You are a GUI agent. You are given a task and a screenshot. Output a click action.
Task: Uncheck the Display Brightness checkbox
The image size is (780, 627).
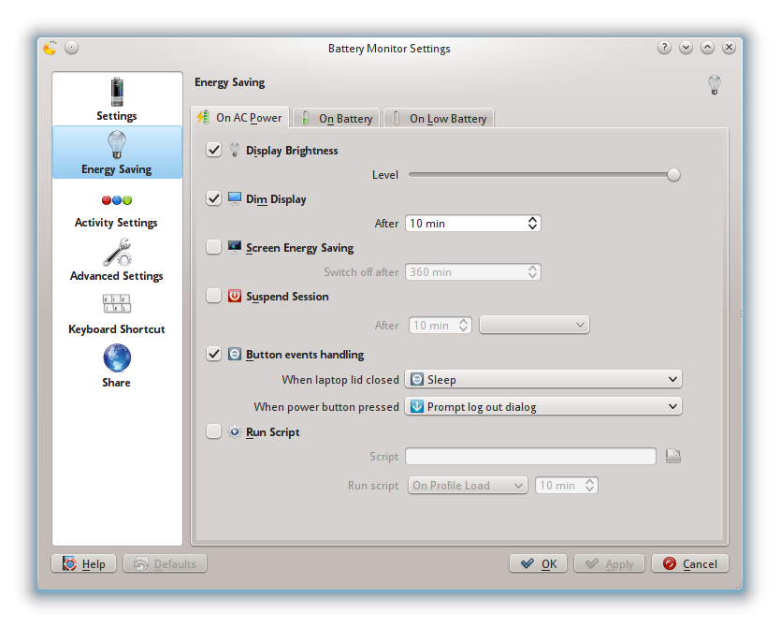click(214, 150)
